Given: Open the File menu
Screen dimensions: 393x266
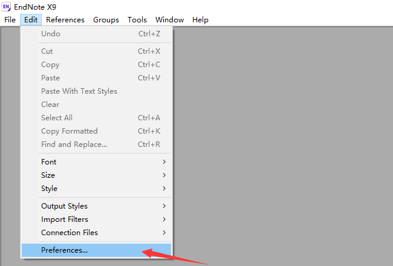Looking at the screenshot, I should (x=10, y=20).
